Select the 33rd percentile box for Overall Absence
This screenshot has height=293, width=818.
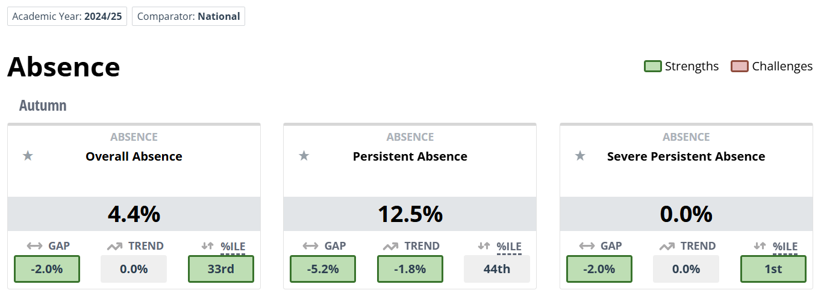pos(221,269)
